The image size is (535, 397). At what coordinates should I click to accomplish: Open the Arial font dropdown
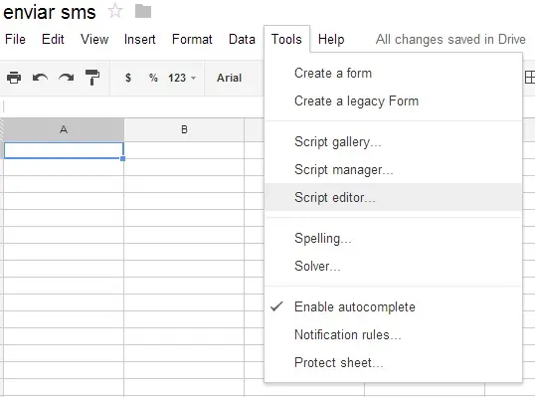[x=230, y=78]
